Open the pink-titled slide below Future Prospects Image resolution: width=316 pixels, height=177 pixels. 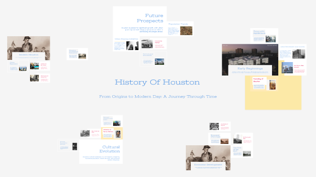154,43
